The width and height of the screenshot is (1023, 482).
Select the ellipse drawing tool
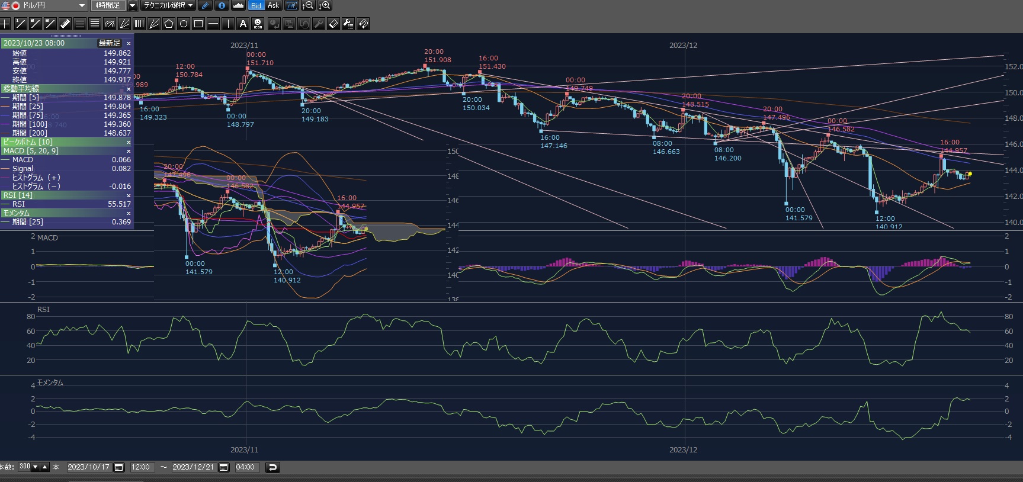pos(184,24)
